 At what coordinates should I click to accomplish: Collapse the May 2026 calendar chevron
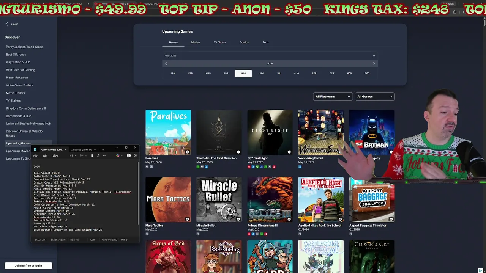374,56
